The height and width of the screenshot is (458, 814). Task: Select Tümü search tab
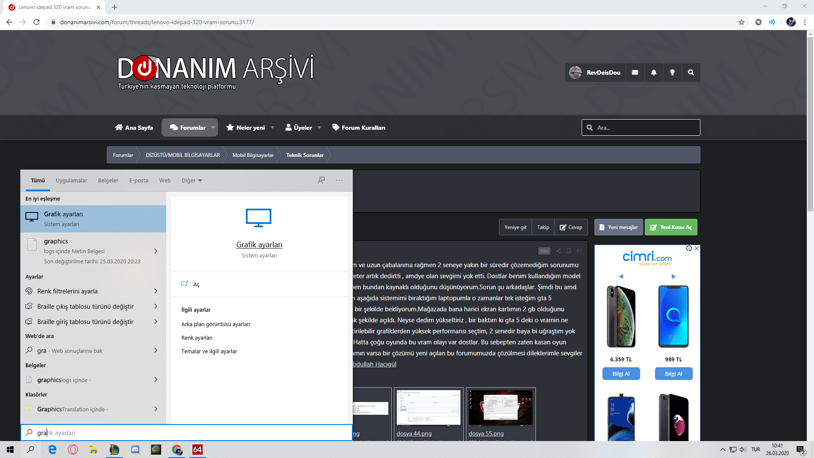click(38, 181)
